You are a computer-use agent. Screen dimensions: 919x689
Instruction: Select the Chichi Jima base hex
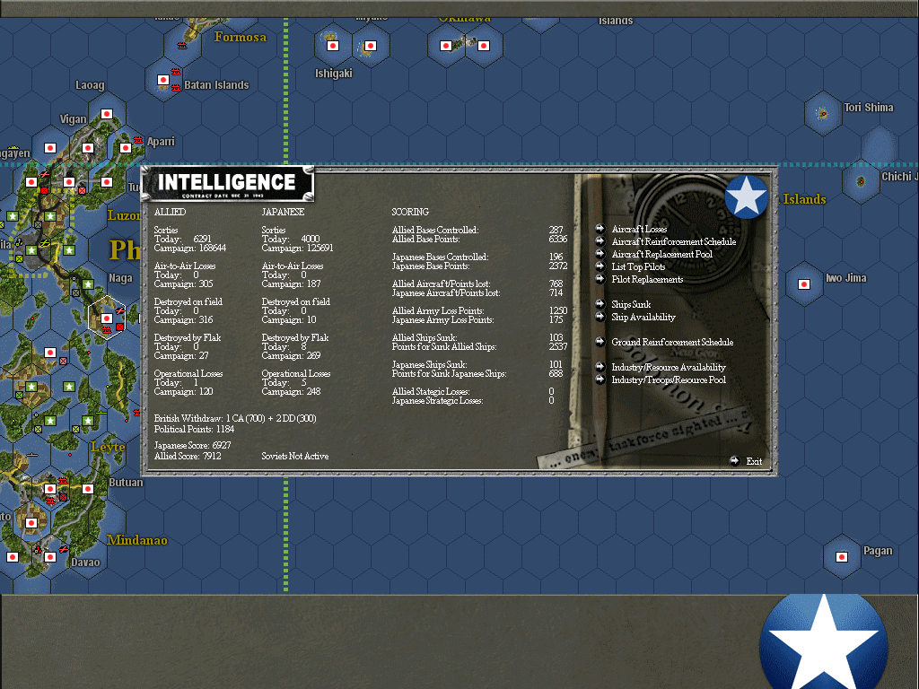(861, 181)
